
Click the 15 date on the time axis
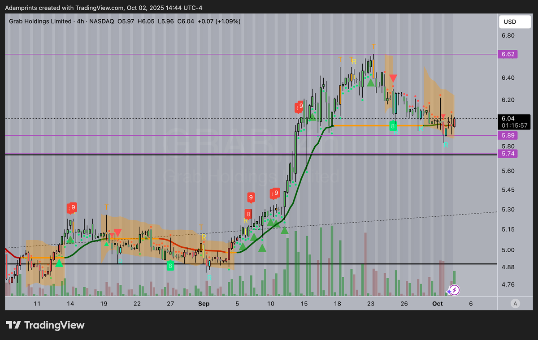304,304
